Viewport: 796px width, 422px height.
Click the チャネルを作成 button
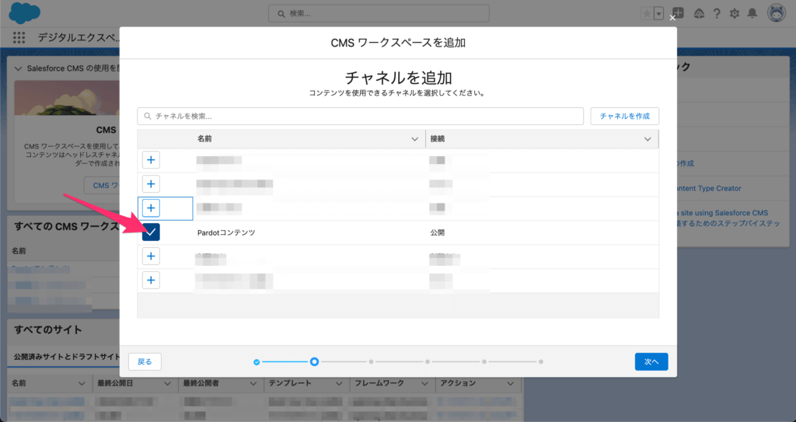pos(625,117)
